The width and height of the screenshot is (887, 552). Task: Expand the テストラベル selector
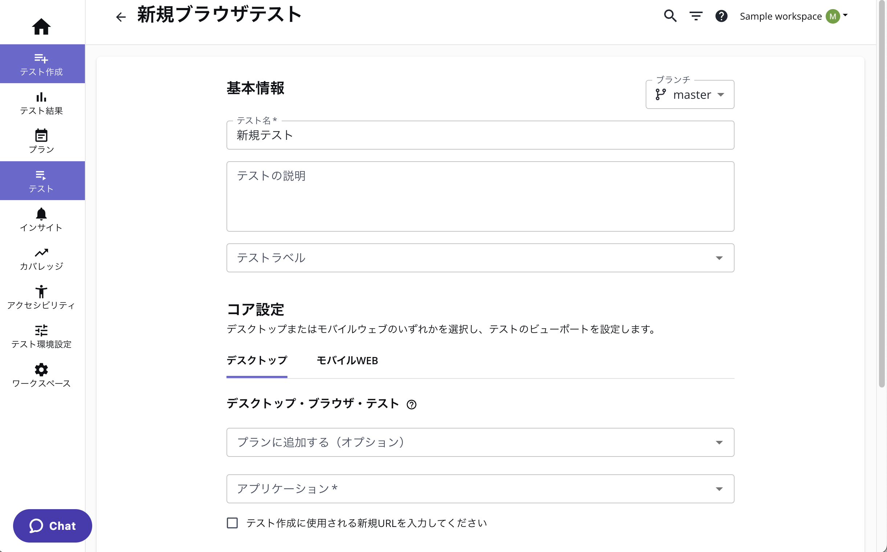(719, 258)
